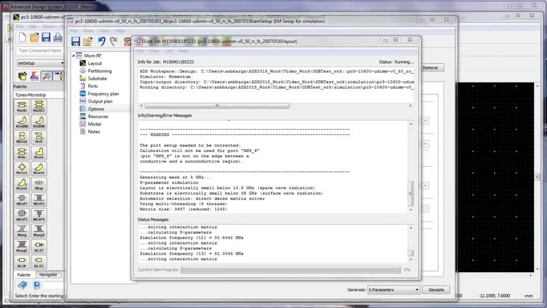Screen dimensions: 547x308
Task: Select the MICAP2 capacitor component
Action: [x=39, y=200]
